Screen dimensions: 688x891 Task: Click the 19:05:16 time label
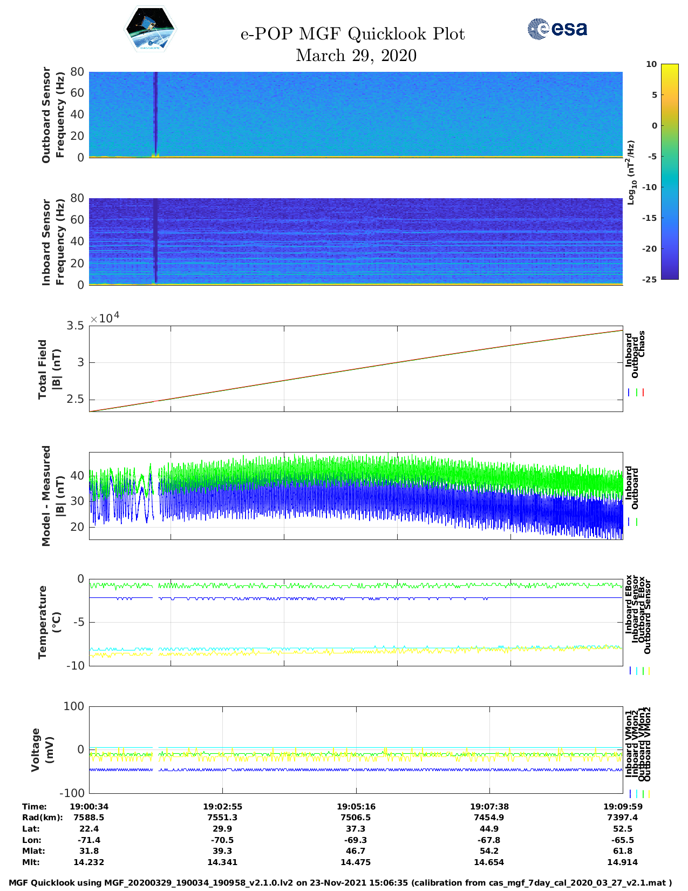[x=356, y=806]
